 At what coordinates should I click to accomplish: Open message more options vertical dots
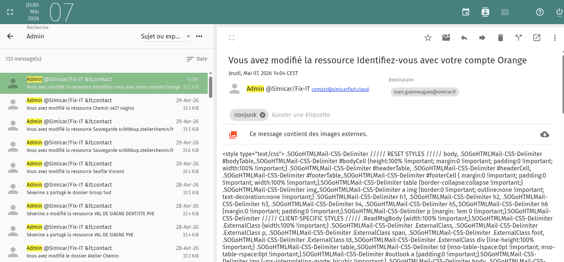(x=555, y=38)
